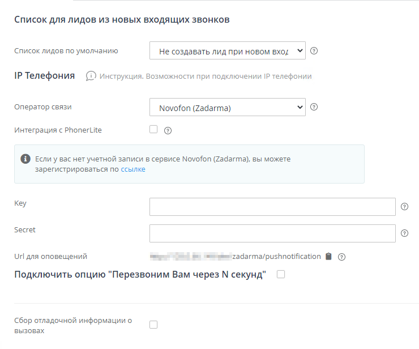Copy notification URL with clipboard icon
Image resolution: width=419 pixels, height=349 pixels.
[328, 257]
